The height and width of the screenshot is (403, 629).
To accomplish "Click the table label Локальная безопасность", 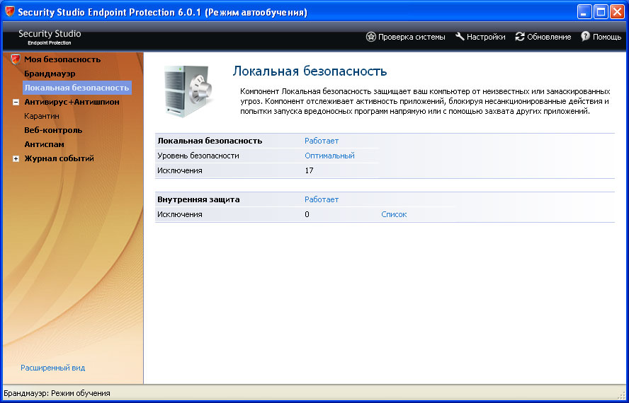I will tap(210, 141).
